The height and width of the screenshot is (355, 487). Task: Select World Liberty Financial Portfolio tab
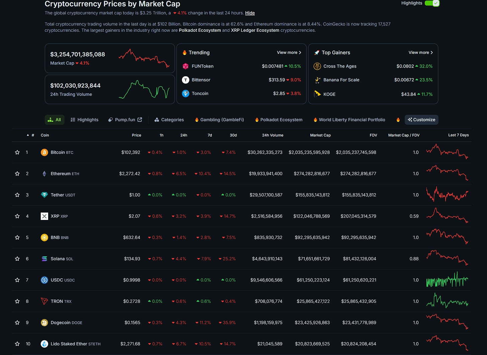(349, 120)
